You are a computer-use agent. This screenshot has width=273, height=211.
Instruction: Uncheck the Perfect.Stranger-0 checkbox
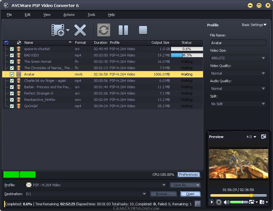point(12,93)
